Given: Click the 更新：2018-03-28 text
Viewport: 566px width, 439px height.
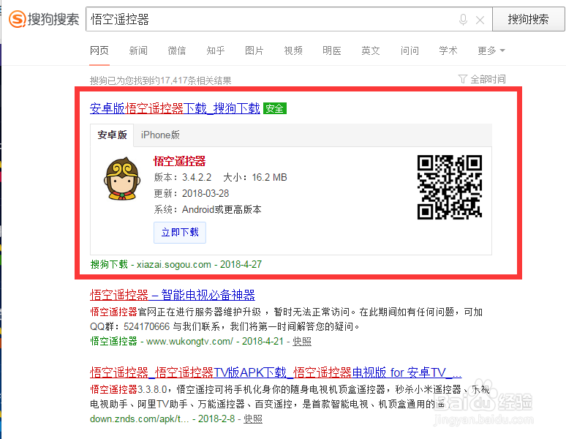Looking at the screenshot, I should [192, 193].
